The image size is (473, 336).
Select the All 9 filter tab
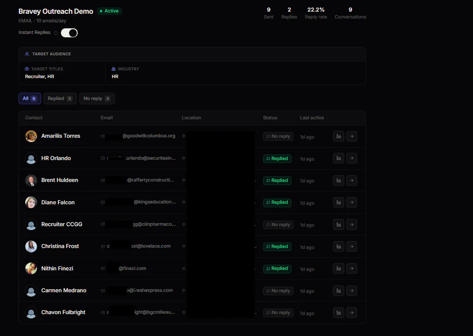[x=30, y=98]
